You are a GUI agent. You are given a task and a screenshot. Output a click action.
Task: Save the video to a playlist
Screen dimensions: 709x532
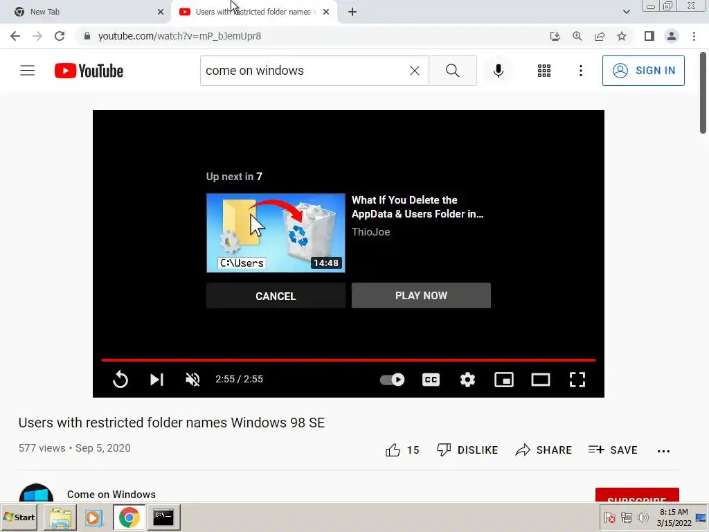point(613,450)
